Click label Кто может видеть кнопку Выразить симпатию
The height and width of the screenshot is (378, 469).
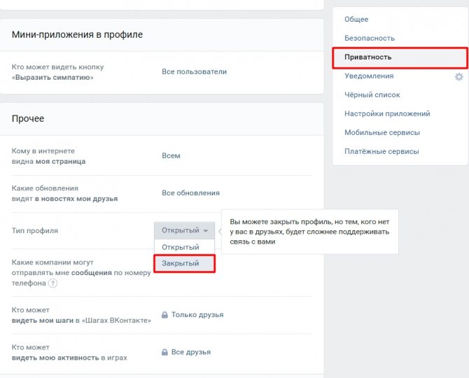pos(57,72)
